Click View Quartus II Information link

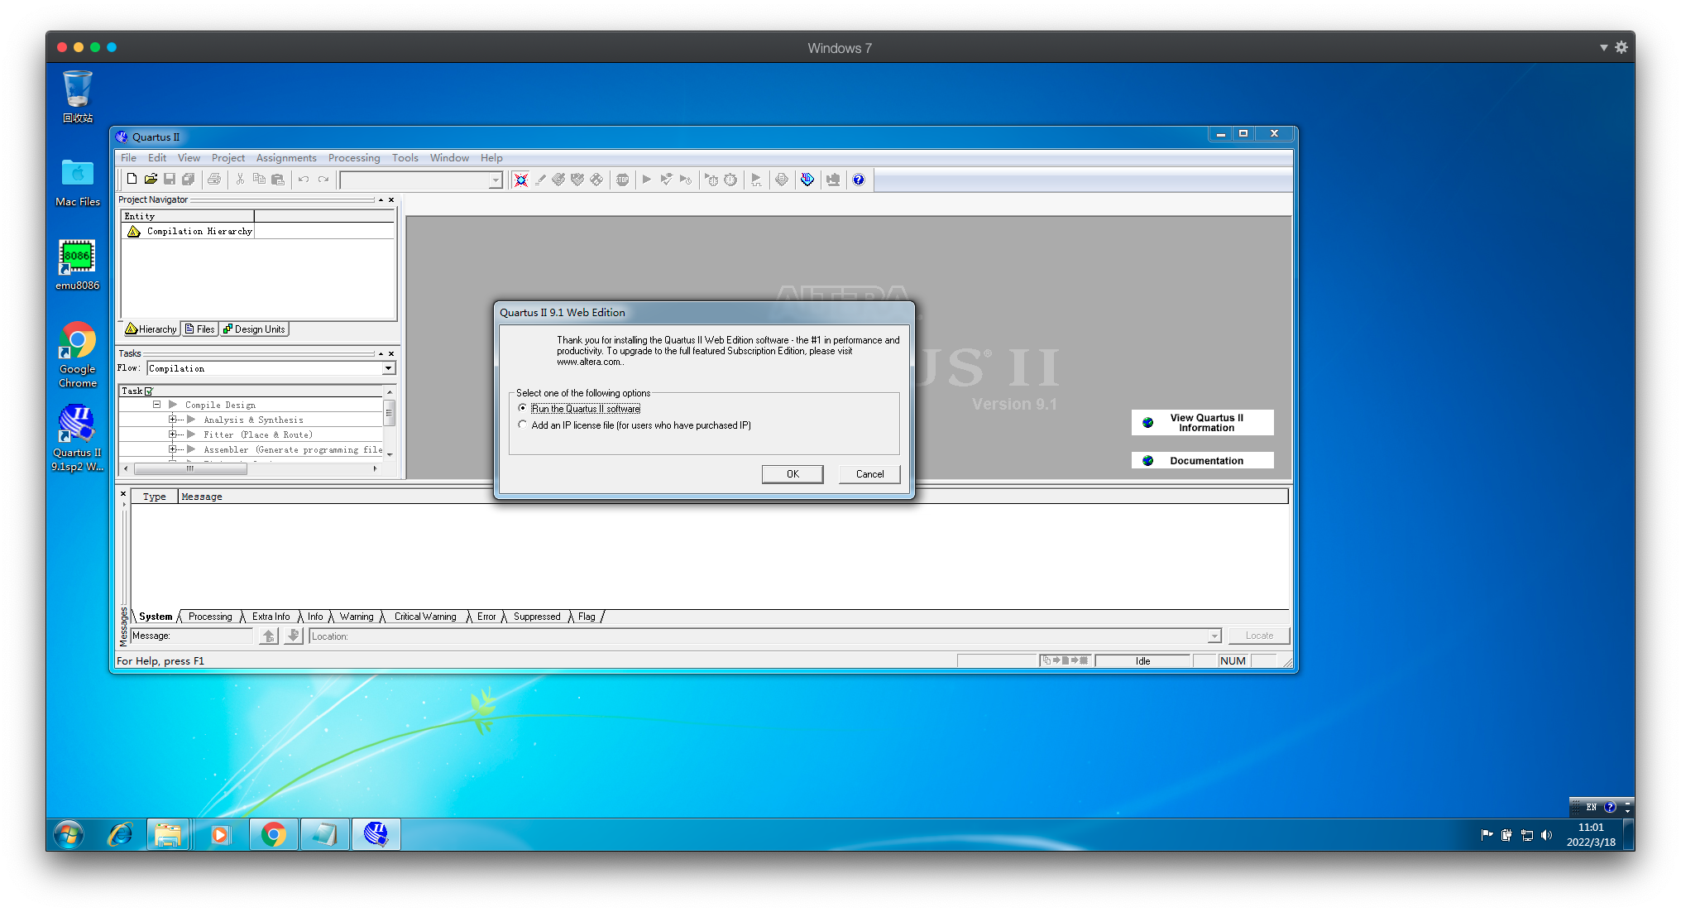point(1203,423)
